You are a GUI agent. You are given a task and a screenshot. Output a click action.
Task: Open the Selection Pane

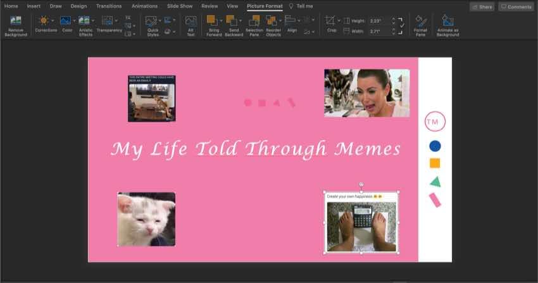click(x=254, y=22)
